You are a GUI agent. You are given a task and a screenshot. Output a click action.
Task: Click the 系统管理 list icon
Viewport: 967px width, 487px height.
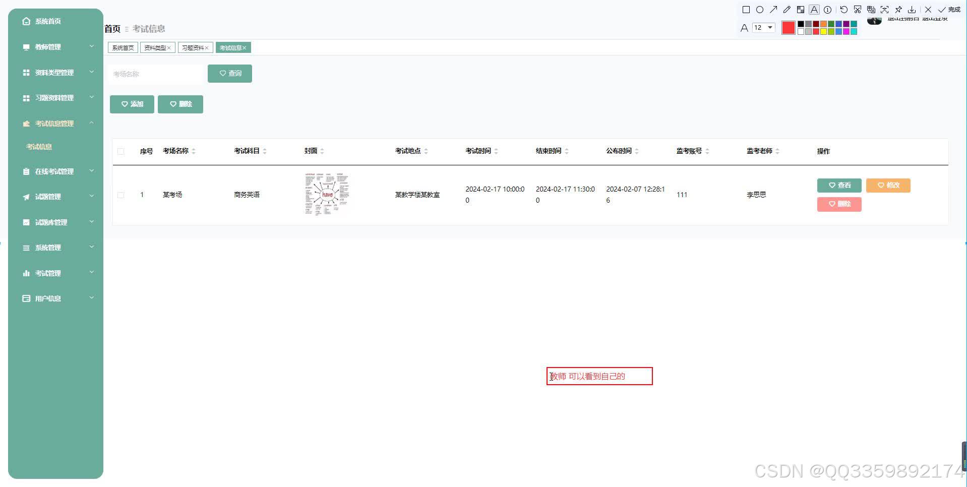pos(26,248)
